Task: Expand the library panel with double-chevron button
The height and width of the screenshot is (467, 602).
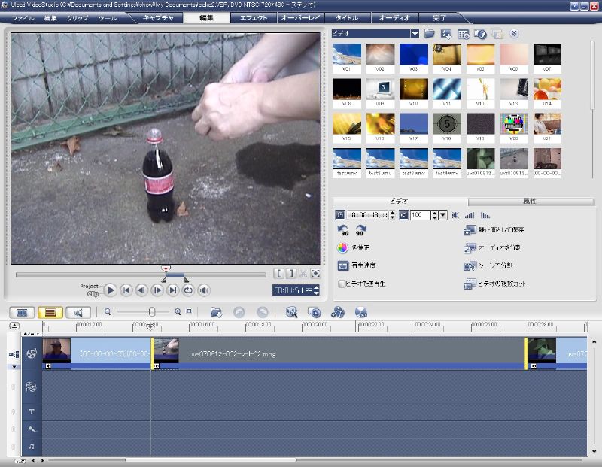Action: click(515, 33)
